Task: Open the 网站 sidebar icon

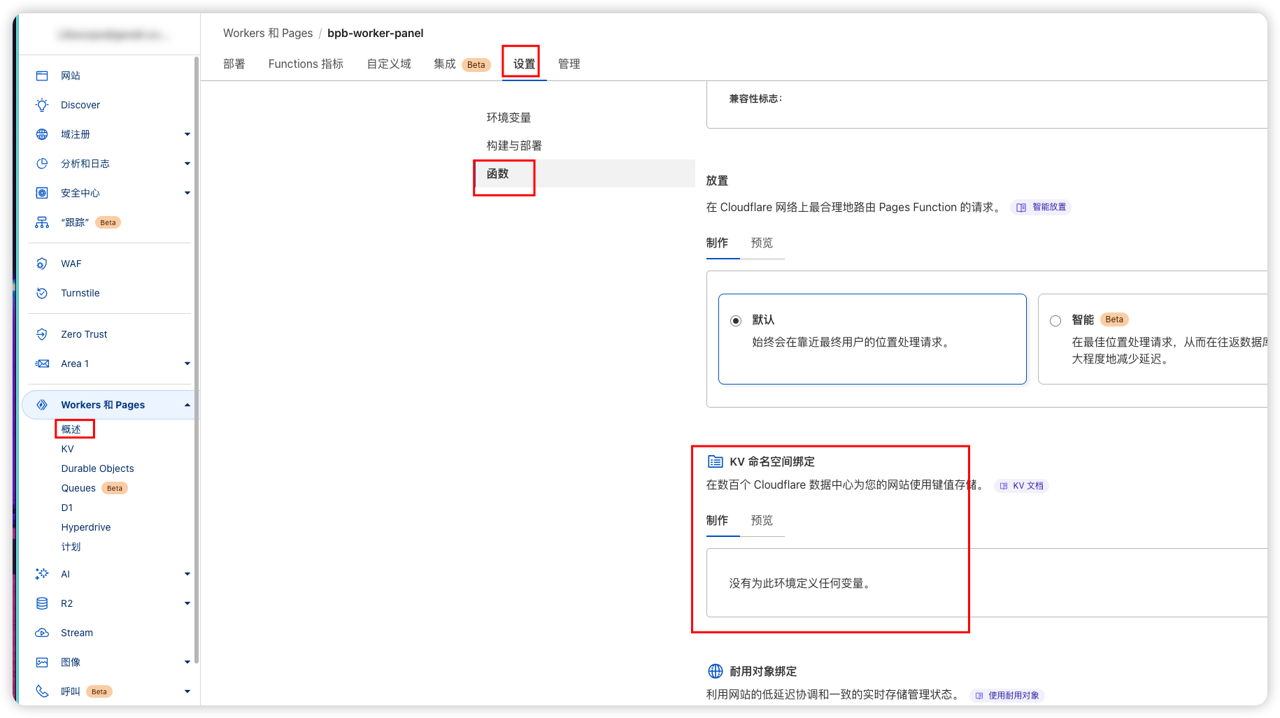Action: (x=42, y=76)
